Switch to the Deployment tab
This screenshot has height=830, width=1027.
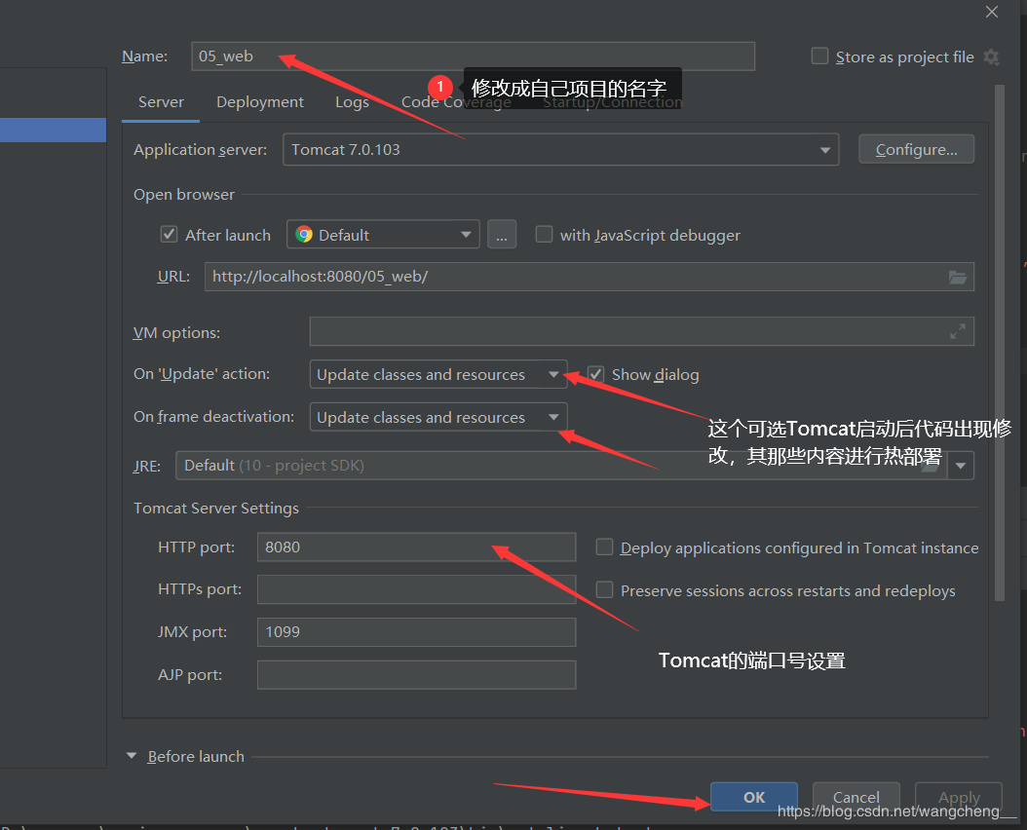point(260,102)
